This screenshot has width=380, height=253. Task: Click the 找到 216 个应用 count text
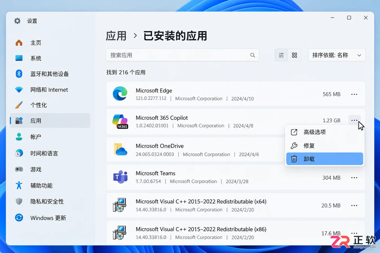pyautogui.click(x=126, y=72)
